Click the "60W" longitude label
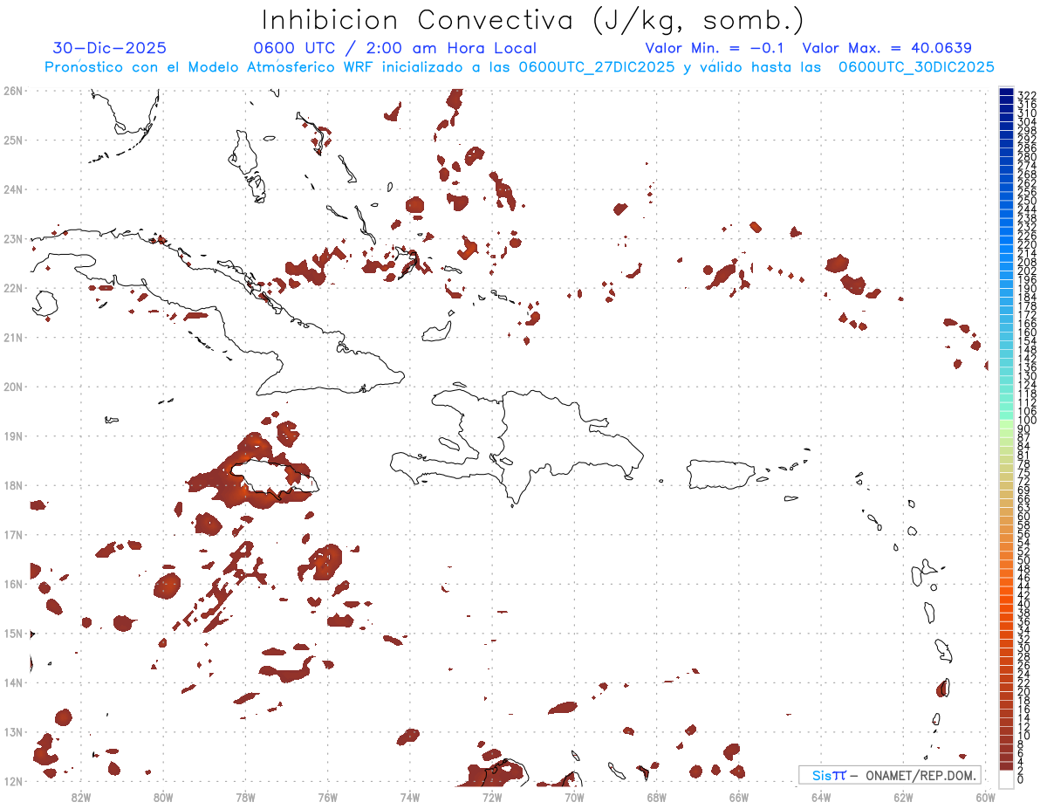1047x809 pixels. coord(986,796)
